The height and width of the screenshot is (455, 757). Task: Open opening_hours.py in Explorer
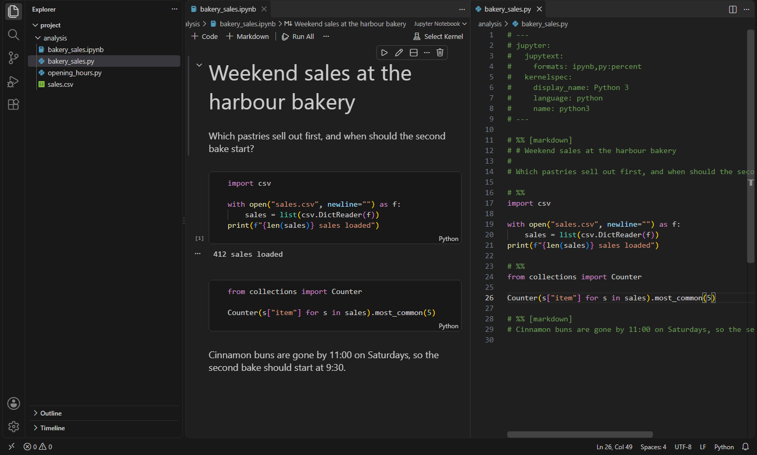pyautogui.click(x=74, y=73)
